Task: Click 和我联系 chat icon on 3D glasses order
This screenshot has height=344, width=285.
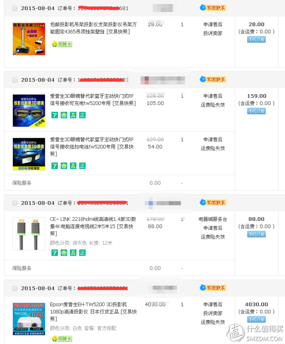Action: (213, 79)
